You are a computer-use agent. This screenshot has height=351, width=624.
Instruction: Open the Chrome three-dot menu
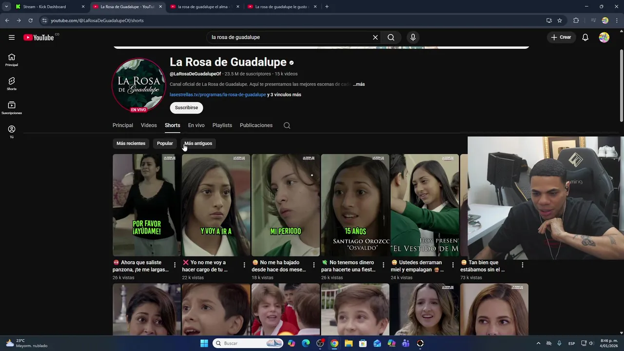click(x=617, y=20)
